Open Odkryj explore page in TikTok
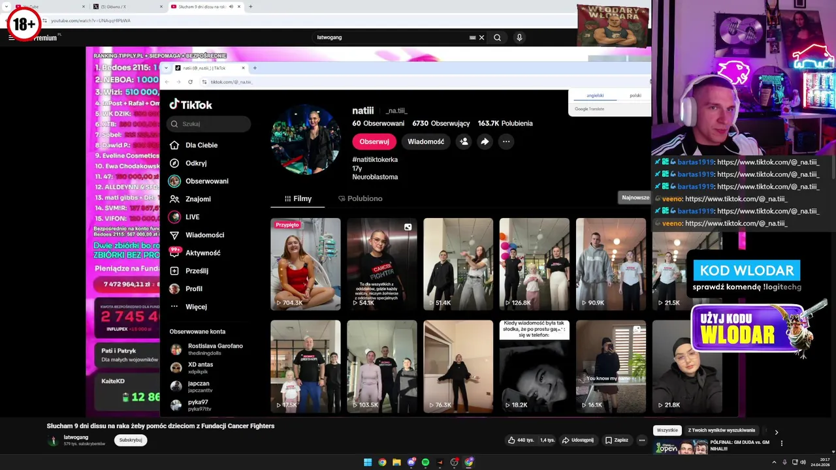836x470 pixels. coord(188,163)
